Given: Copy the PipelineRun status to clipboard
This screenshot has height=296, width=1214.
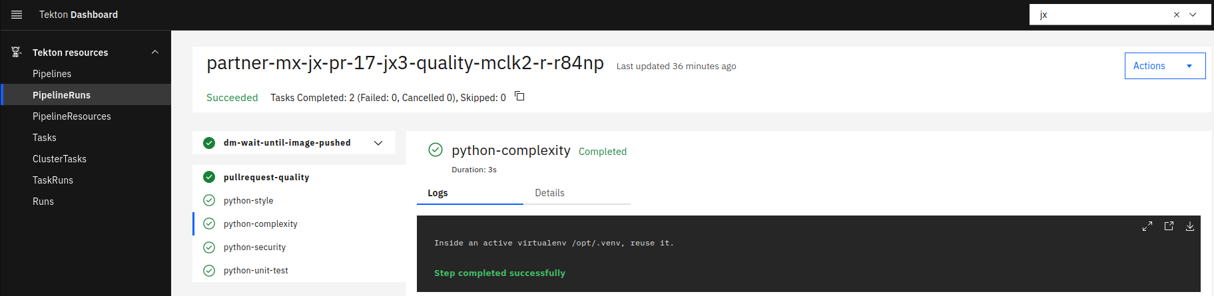Looking at the screenshot, I should [x=519, y=96].
